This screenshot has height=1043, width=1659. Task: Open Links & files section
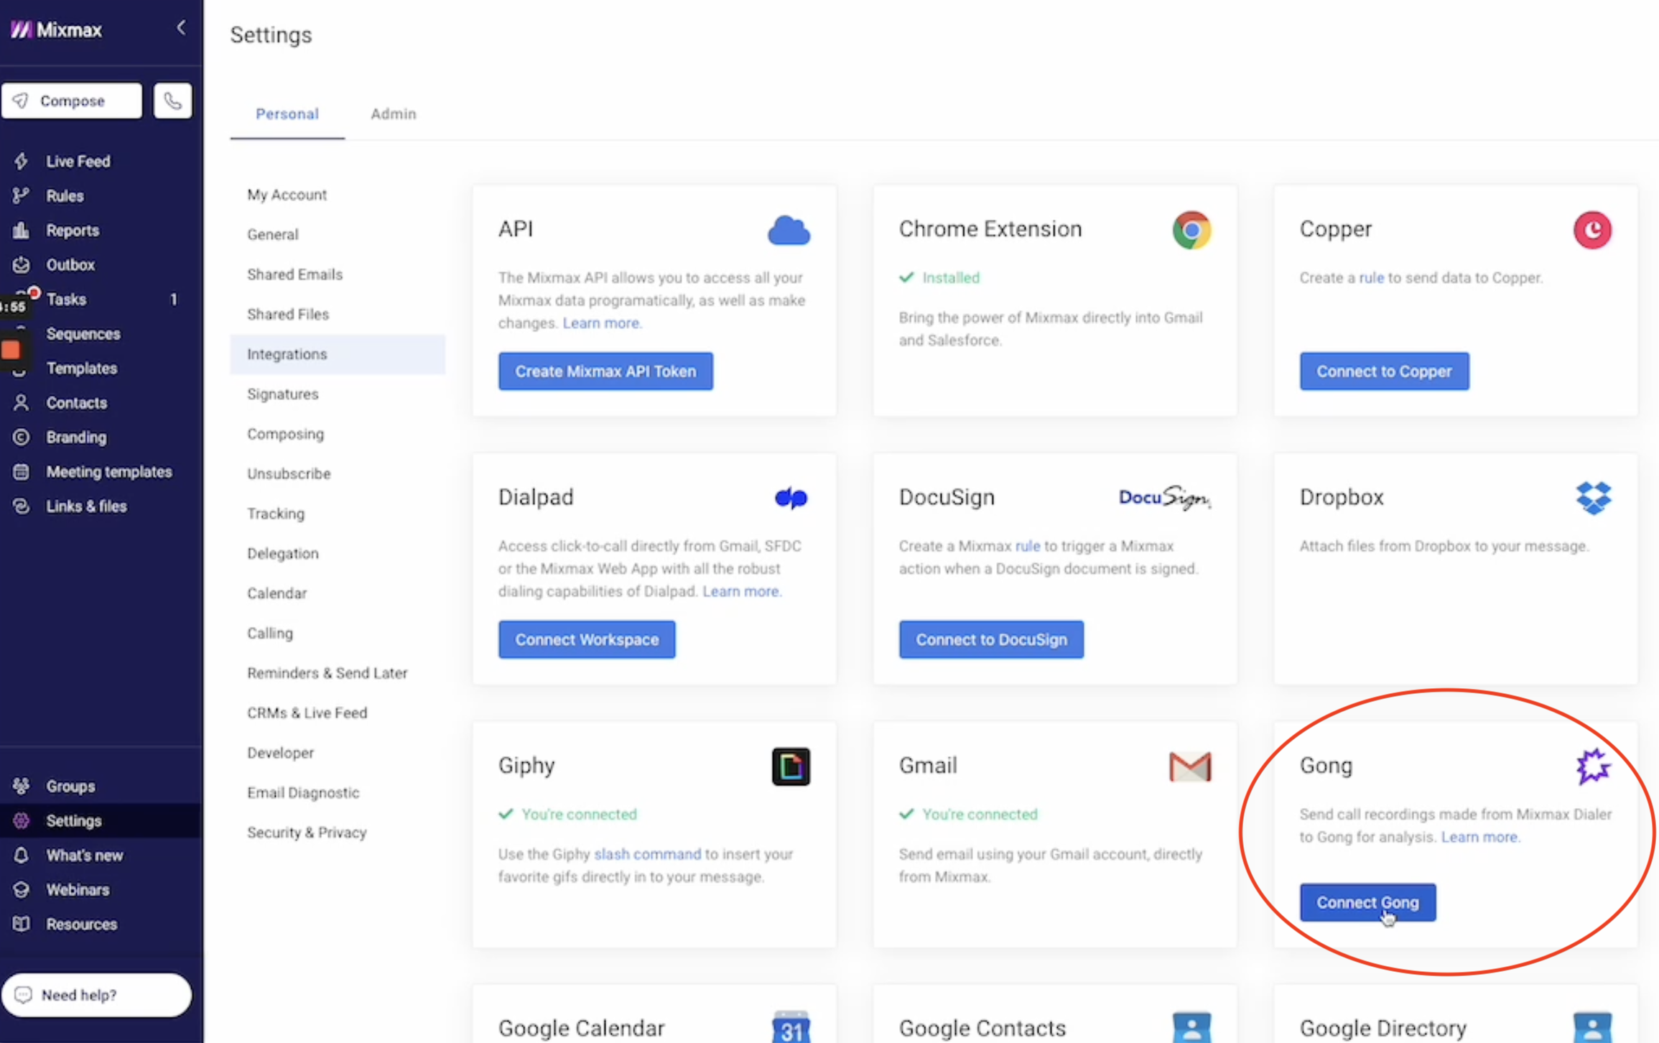[86, 506]
